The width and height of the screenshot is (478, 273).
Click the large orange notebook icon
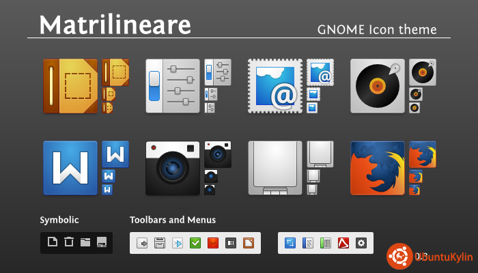70,86
